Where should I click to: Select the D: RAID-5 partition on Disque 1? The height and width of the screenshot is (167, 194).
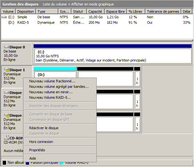54,75
